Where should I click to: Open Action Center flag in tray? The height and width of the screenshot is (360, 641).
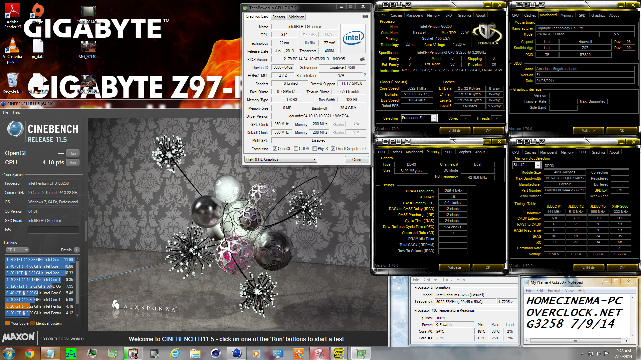click(606, 353)
